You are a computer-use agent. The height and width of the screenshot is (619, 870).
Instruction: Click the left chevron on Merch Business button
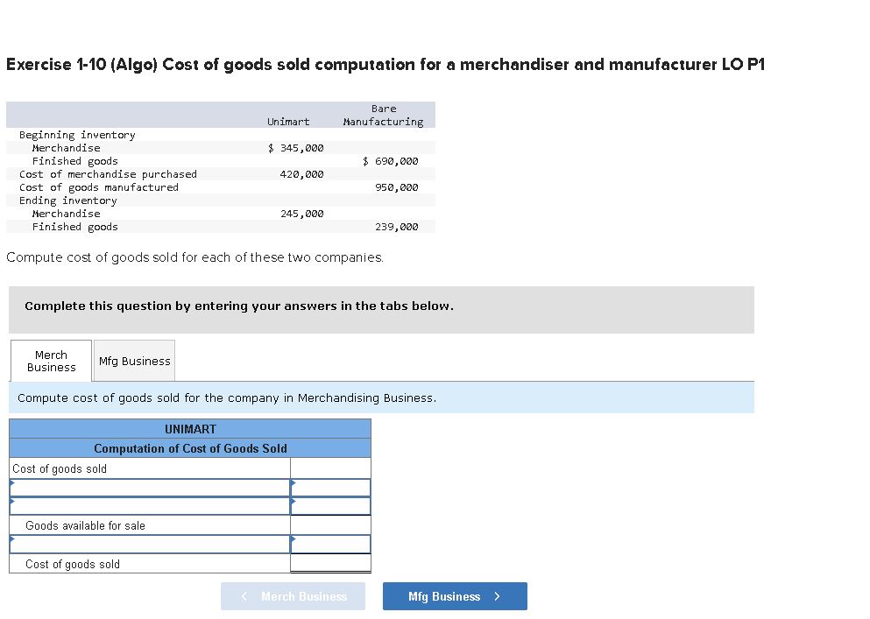tap(244, 596)
